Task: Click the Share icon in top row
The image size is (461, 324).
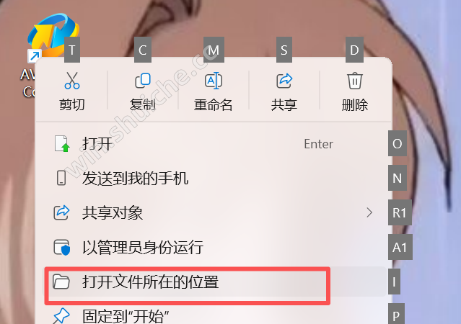Action: click(x=284, y=81)
